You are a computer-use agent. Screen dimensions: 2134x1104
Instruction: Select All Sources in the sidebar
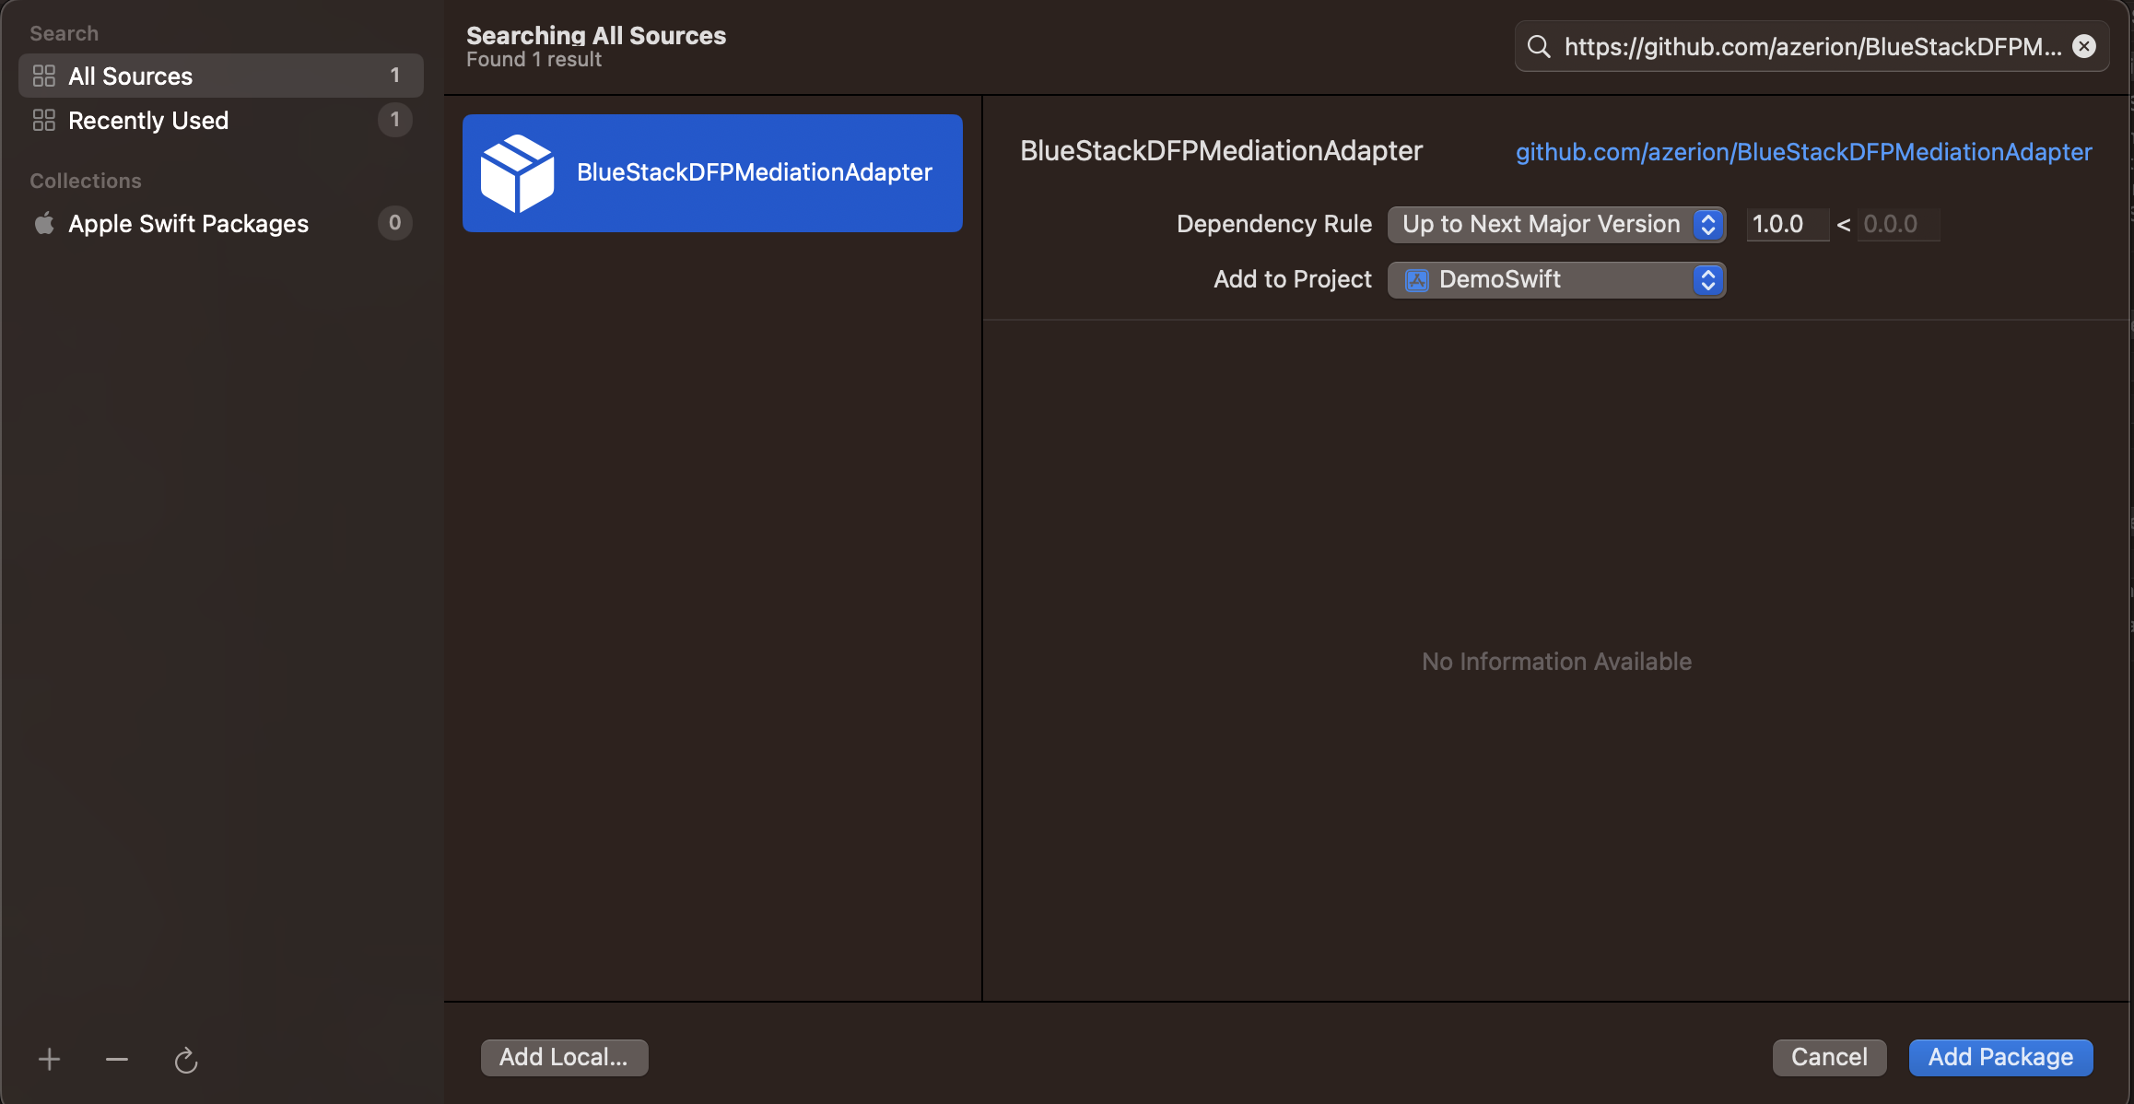tap(221, 76)
